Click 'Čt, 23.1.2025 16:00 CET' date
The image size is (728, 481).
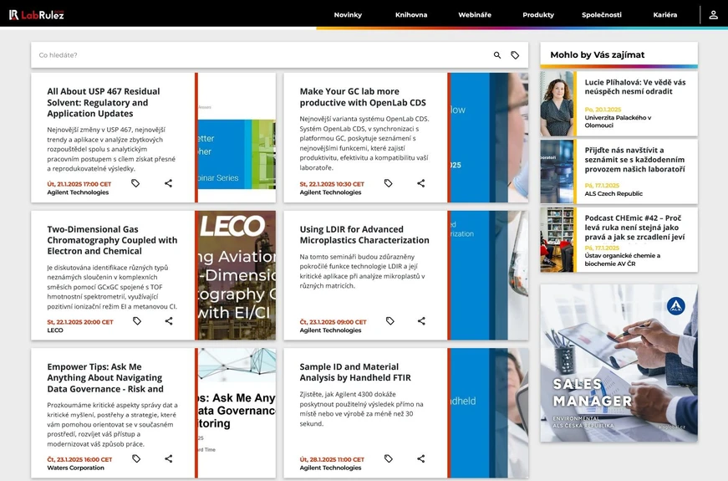(x=79, y=459)
